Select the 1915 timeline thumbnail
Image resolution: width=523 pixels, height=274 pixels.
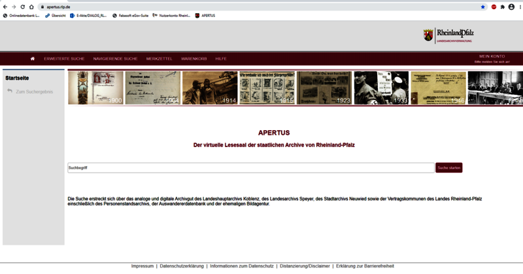[x=267, y=88]
